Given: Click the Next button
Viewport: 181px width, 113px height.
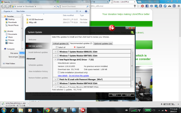Looking at the screenshot, I should pyautogui.click(x=115, y=95).
